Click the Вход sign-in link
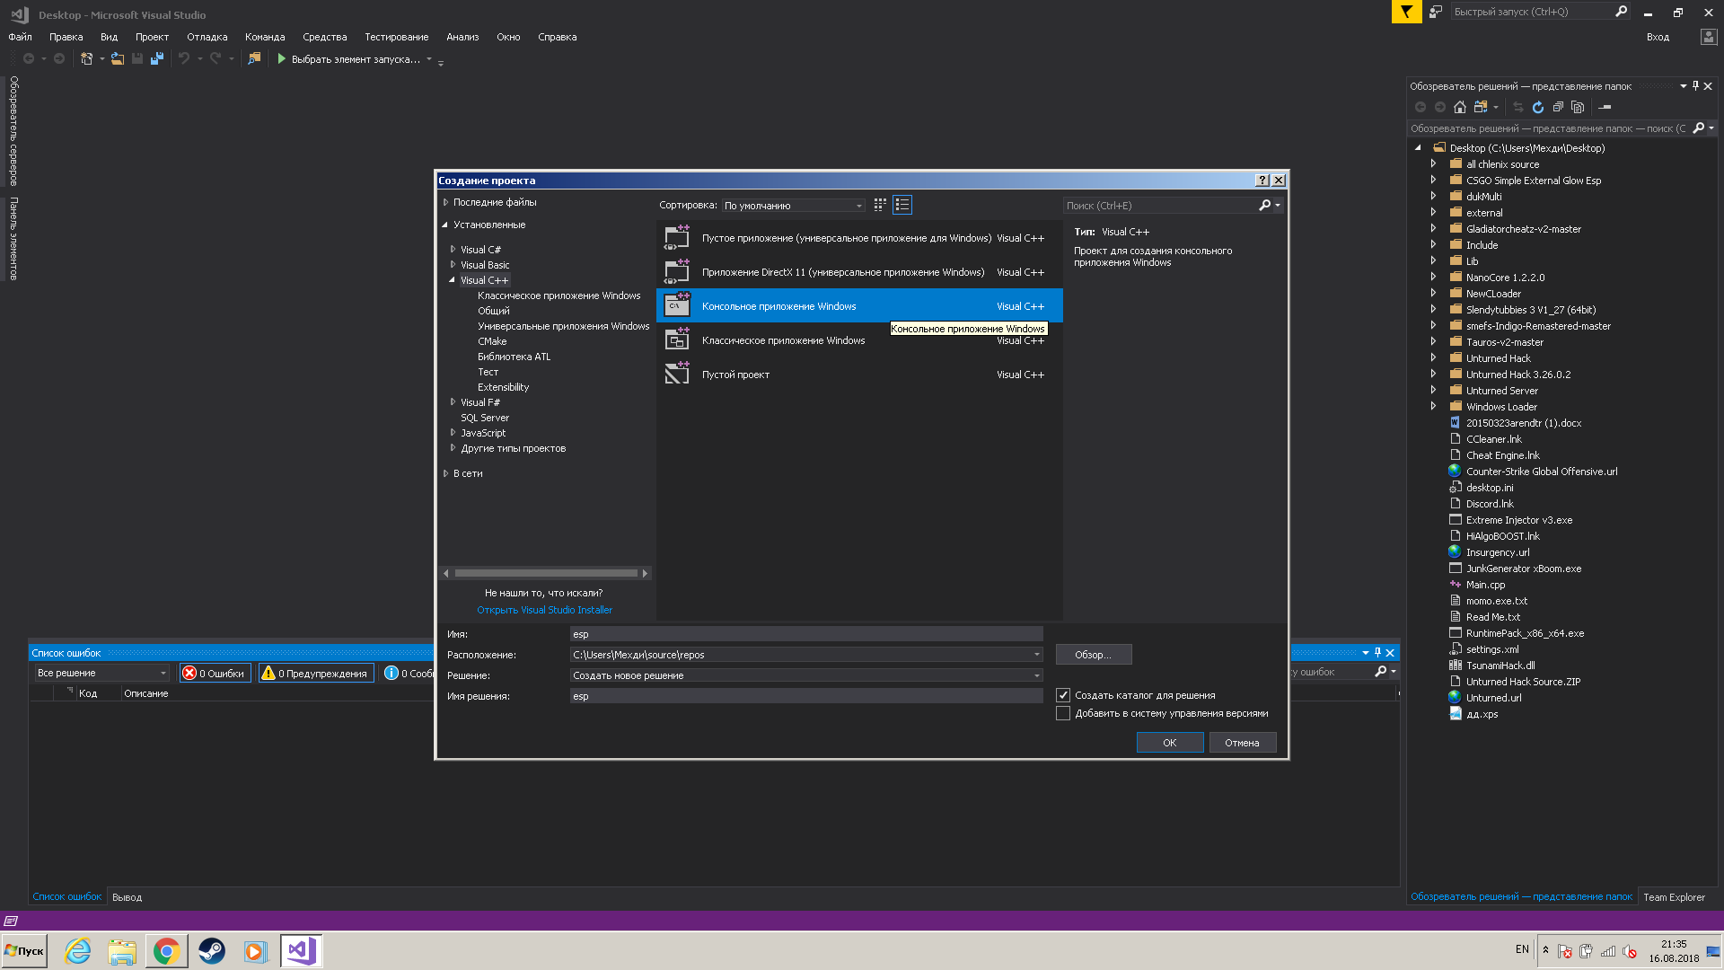The height and width of the screenshot is (970, 1724). pyautogui.click(x=1658, y=37)
